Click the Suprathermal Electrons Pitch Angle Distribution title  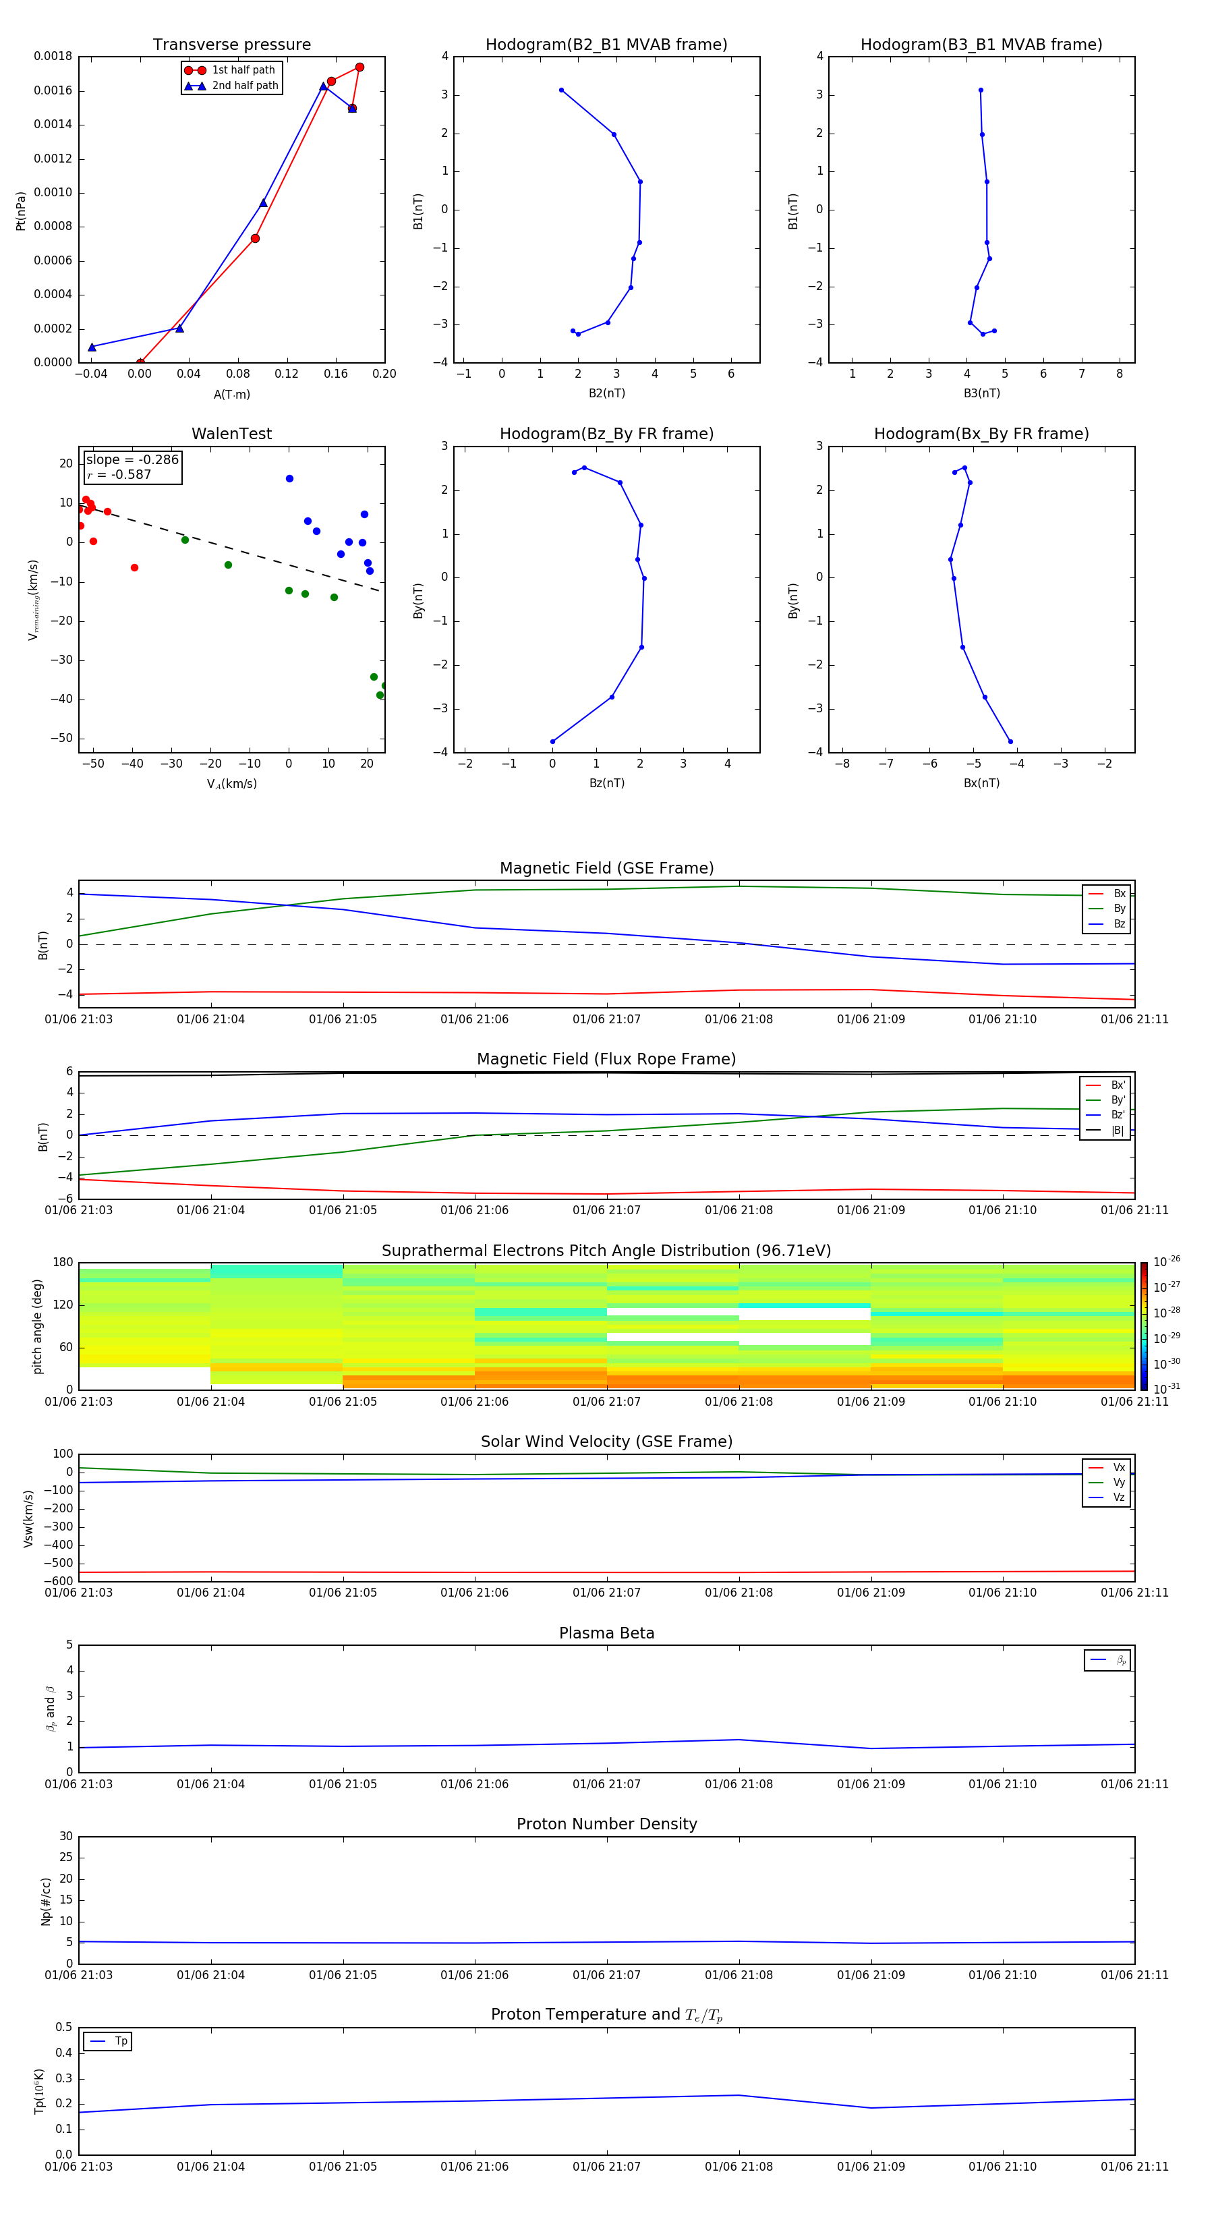click(x=606, y=1251)
